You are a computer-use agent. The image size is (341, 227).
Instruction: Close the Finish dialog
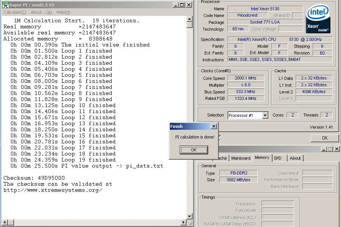pos(214,126)
